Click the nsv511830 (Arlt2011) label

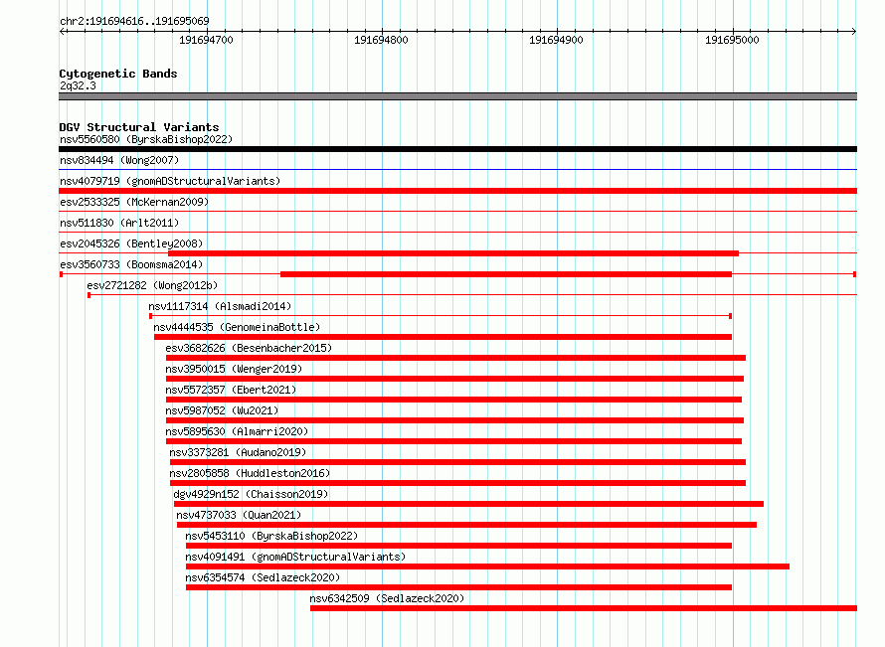pos(119,223)
